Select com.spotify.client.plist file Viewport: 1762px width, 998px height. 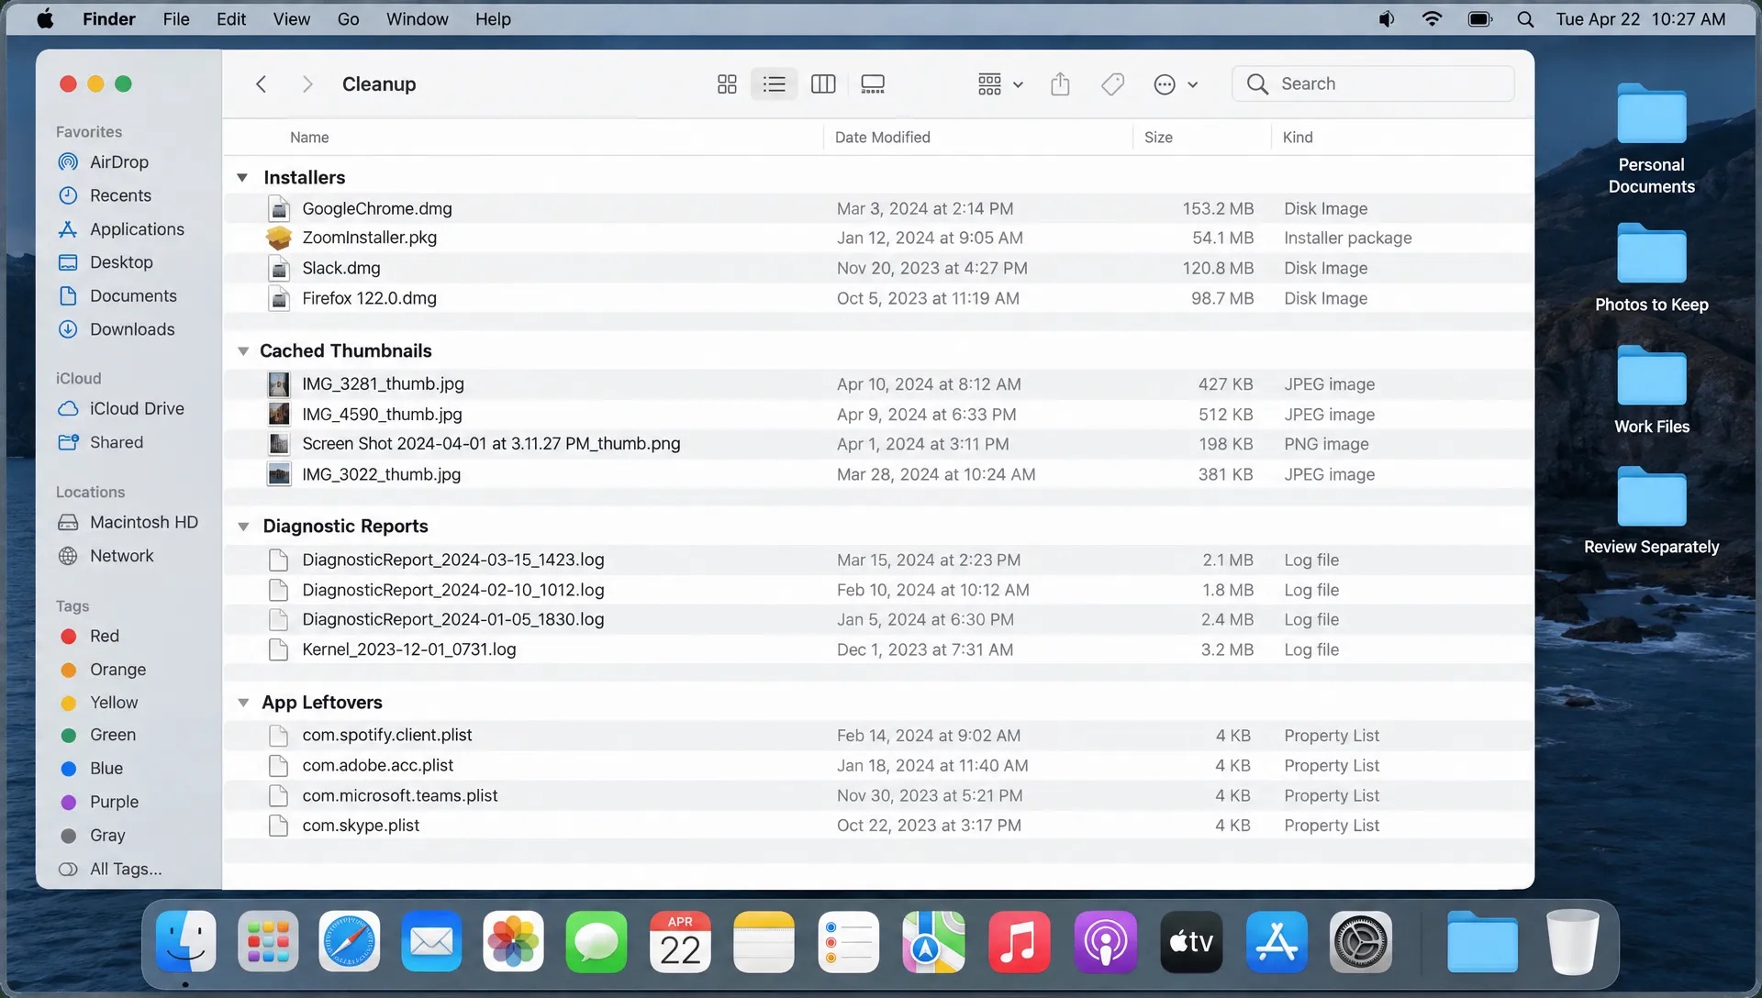[x=878, y=735]
